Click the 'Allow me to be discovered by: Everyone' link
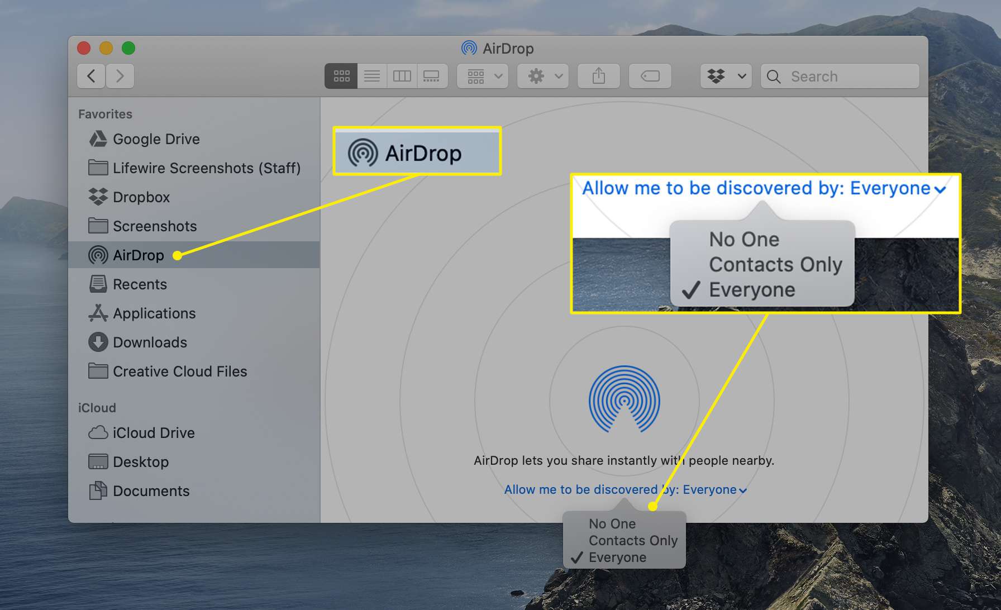Screen dimensions: 1001x610 (x=625, y=490)
